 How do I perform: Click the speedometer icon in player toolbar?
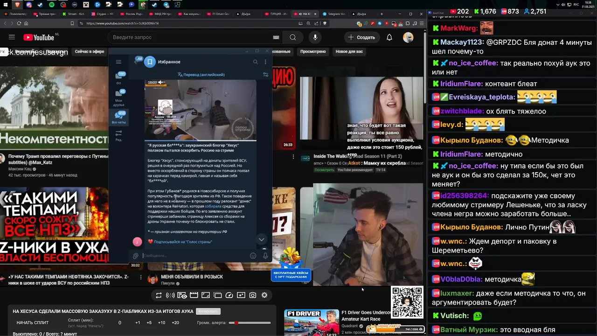229,295
